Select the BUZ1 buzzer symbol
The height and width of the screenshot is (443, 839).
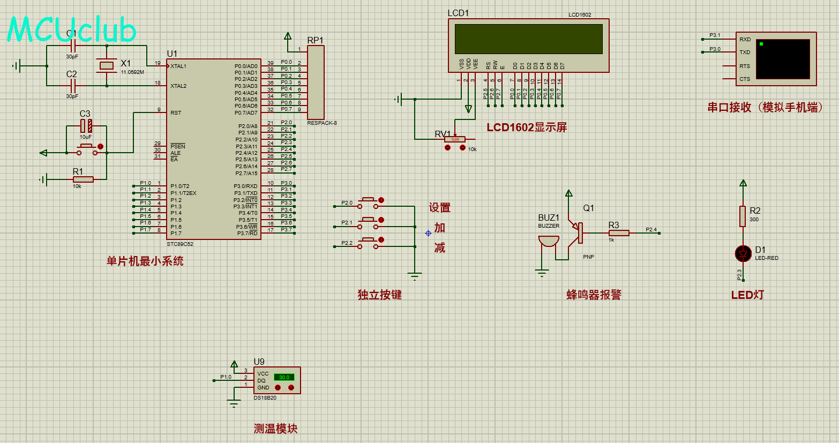548,242
